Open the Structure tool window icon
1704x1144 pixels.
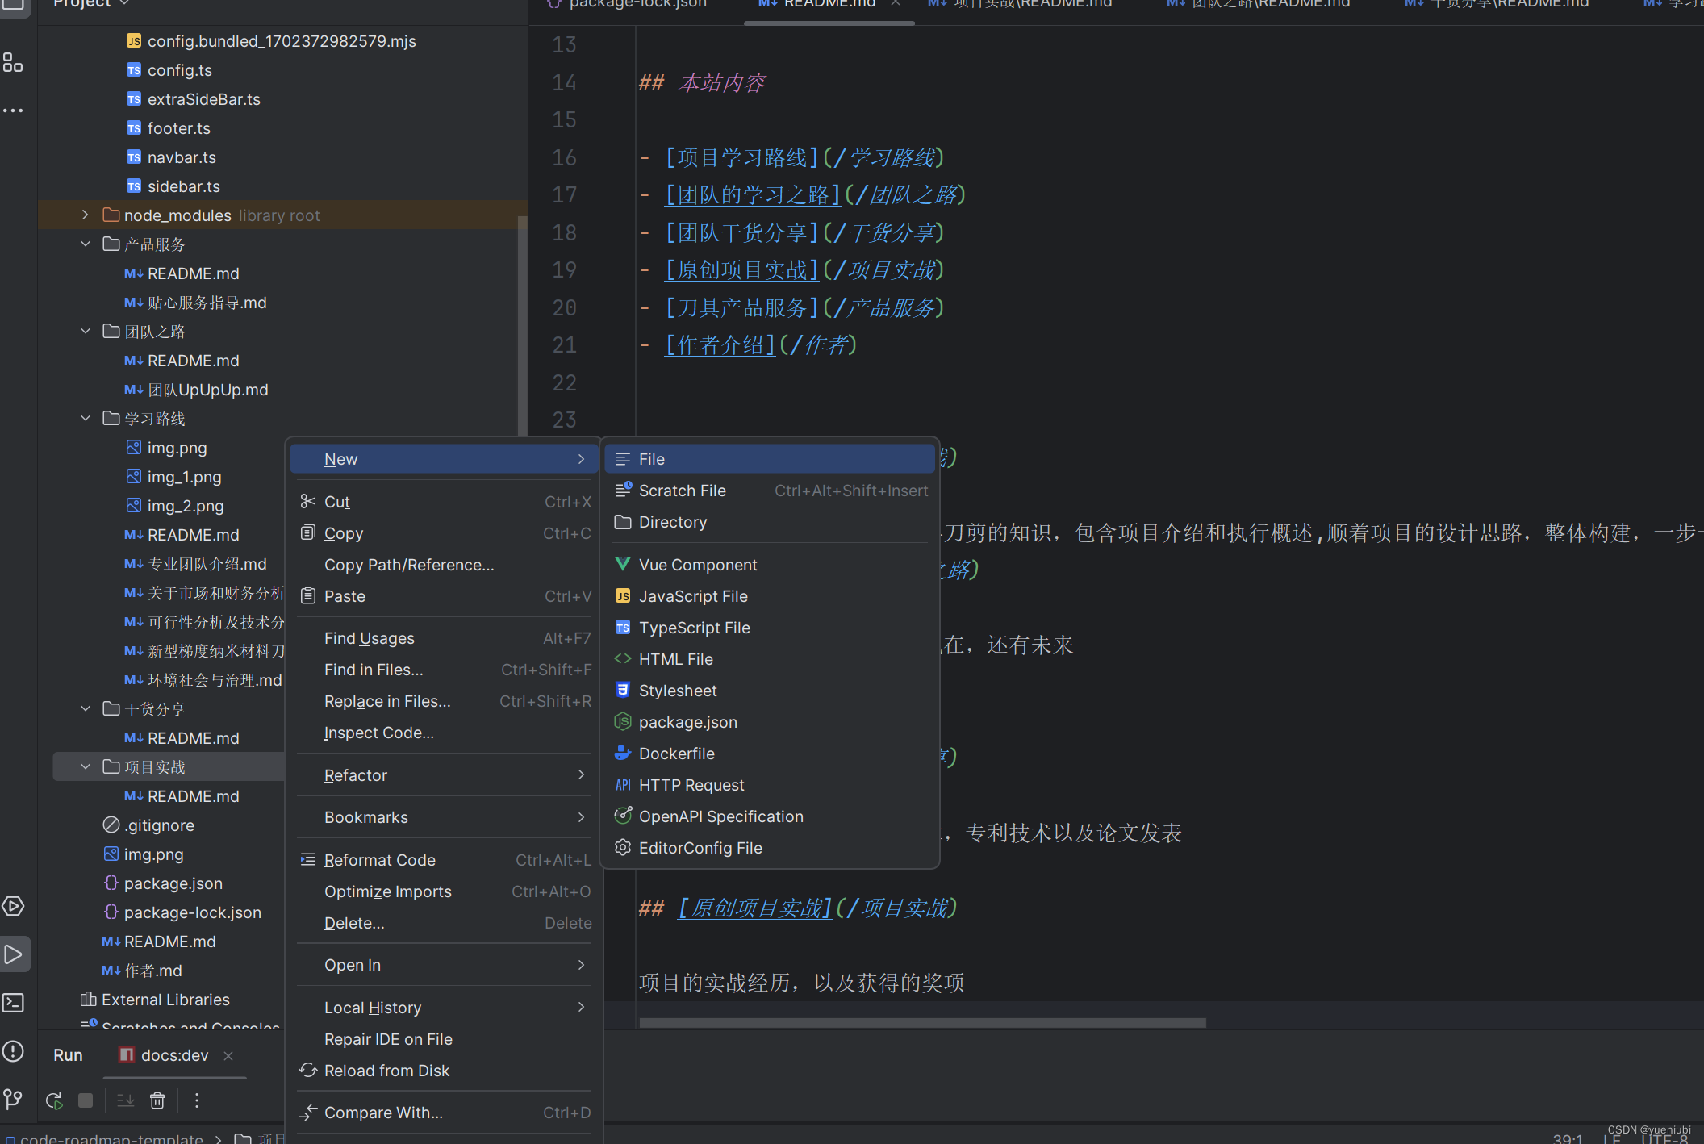coord(13,62)
